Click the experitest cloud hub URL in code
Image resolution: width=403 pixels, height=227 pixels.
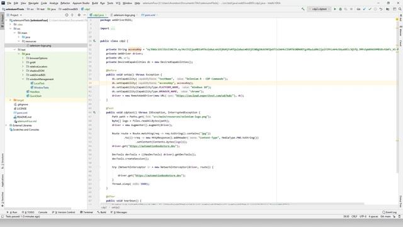[x=205, y=95]
